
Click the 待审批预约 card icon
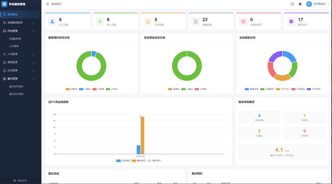243,21
